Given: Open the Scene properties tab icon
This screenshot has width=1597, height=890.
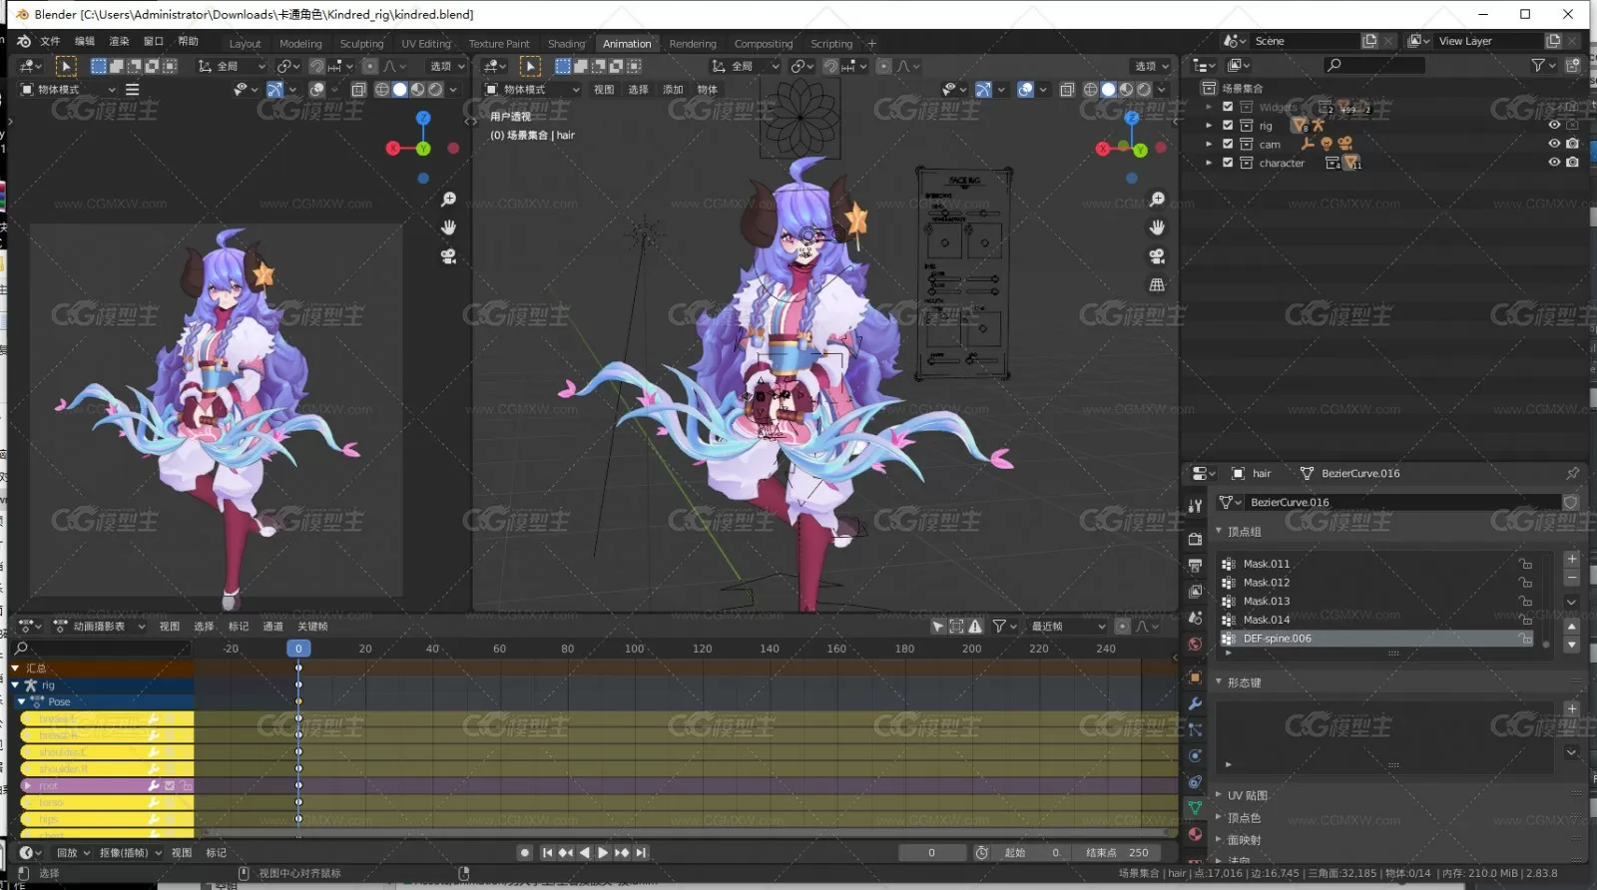Looking at the screenshot, I should click(1195, 618).
